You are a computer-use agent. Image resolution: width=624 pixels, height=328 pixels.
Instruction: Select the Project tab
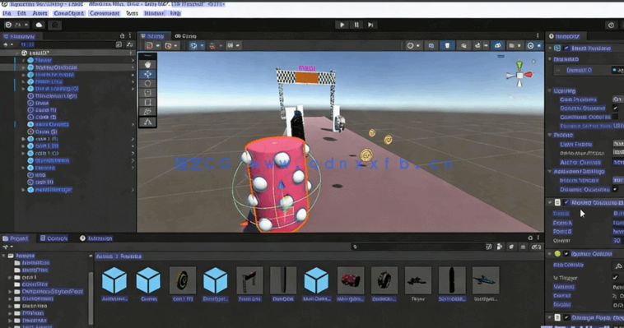[16, 238]
